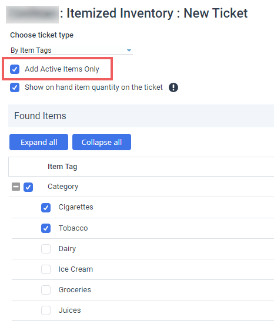
Task: Uncheck Add Active Items Only
Action: click(x=15, y=69)
